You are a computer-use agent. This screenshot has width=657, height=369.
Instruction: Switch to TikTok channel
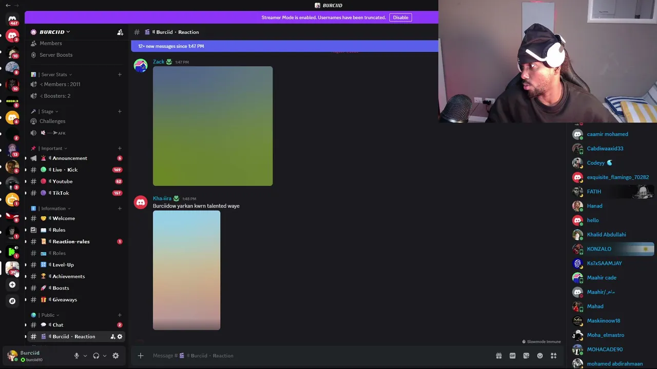pyautogui.click(x=76, y=193)
